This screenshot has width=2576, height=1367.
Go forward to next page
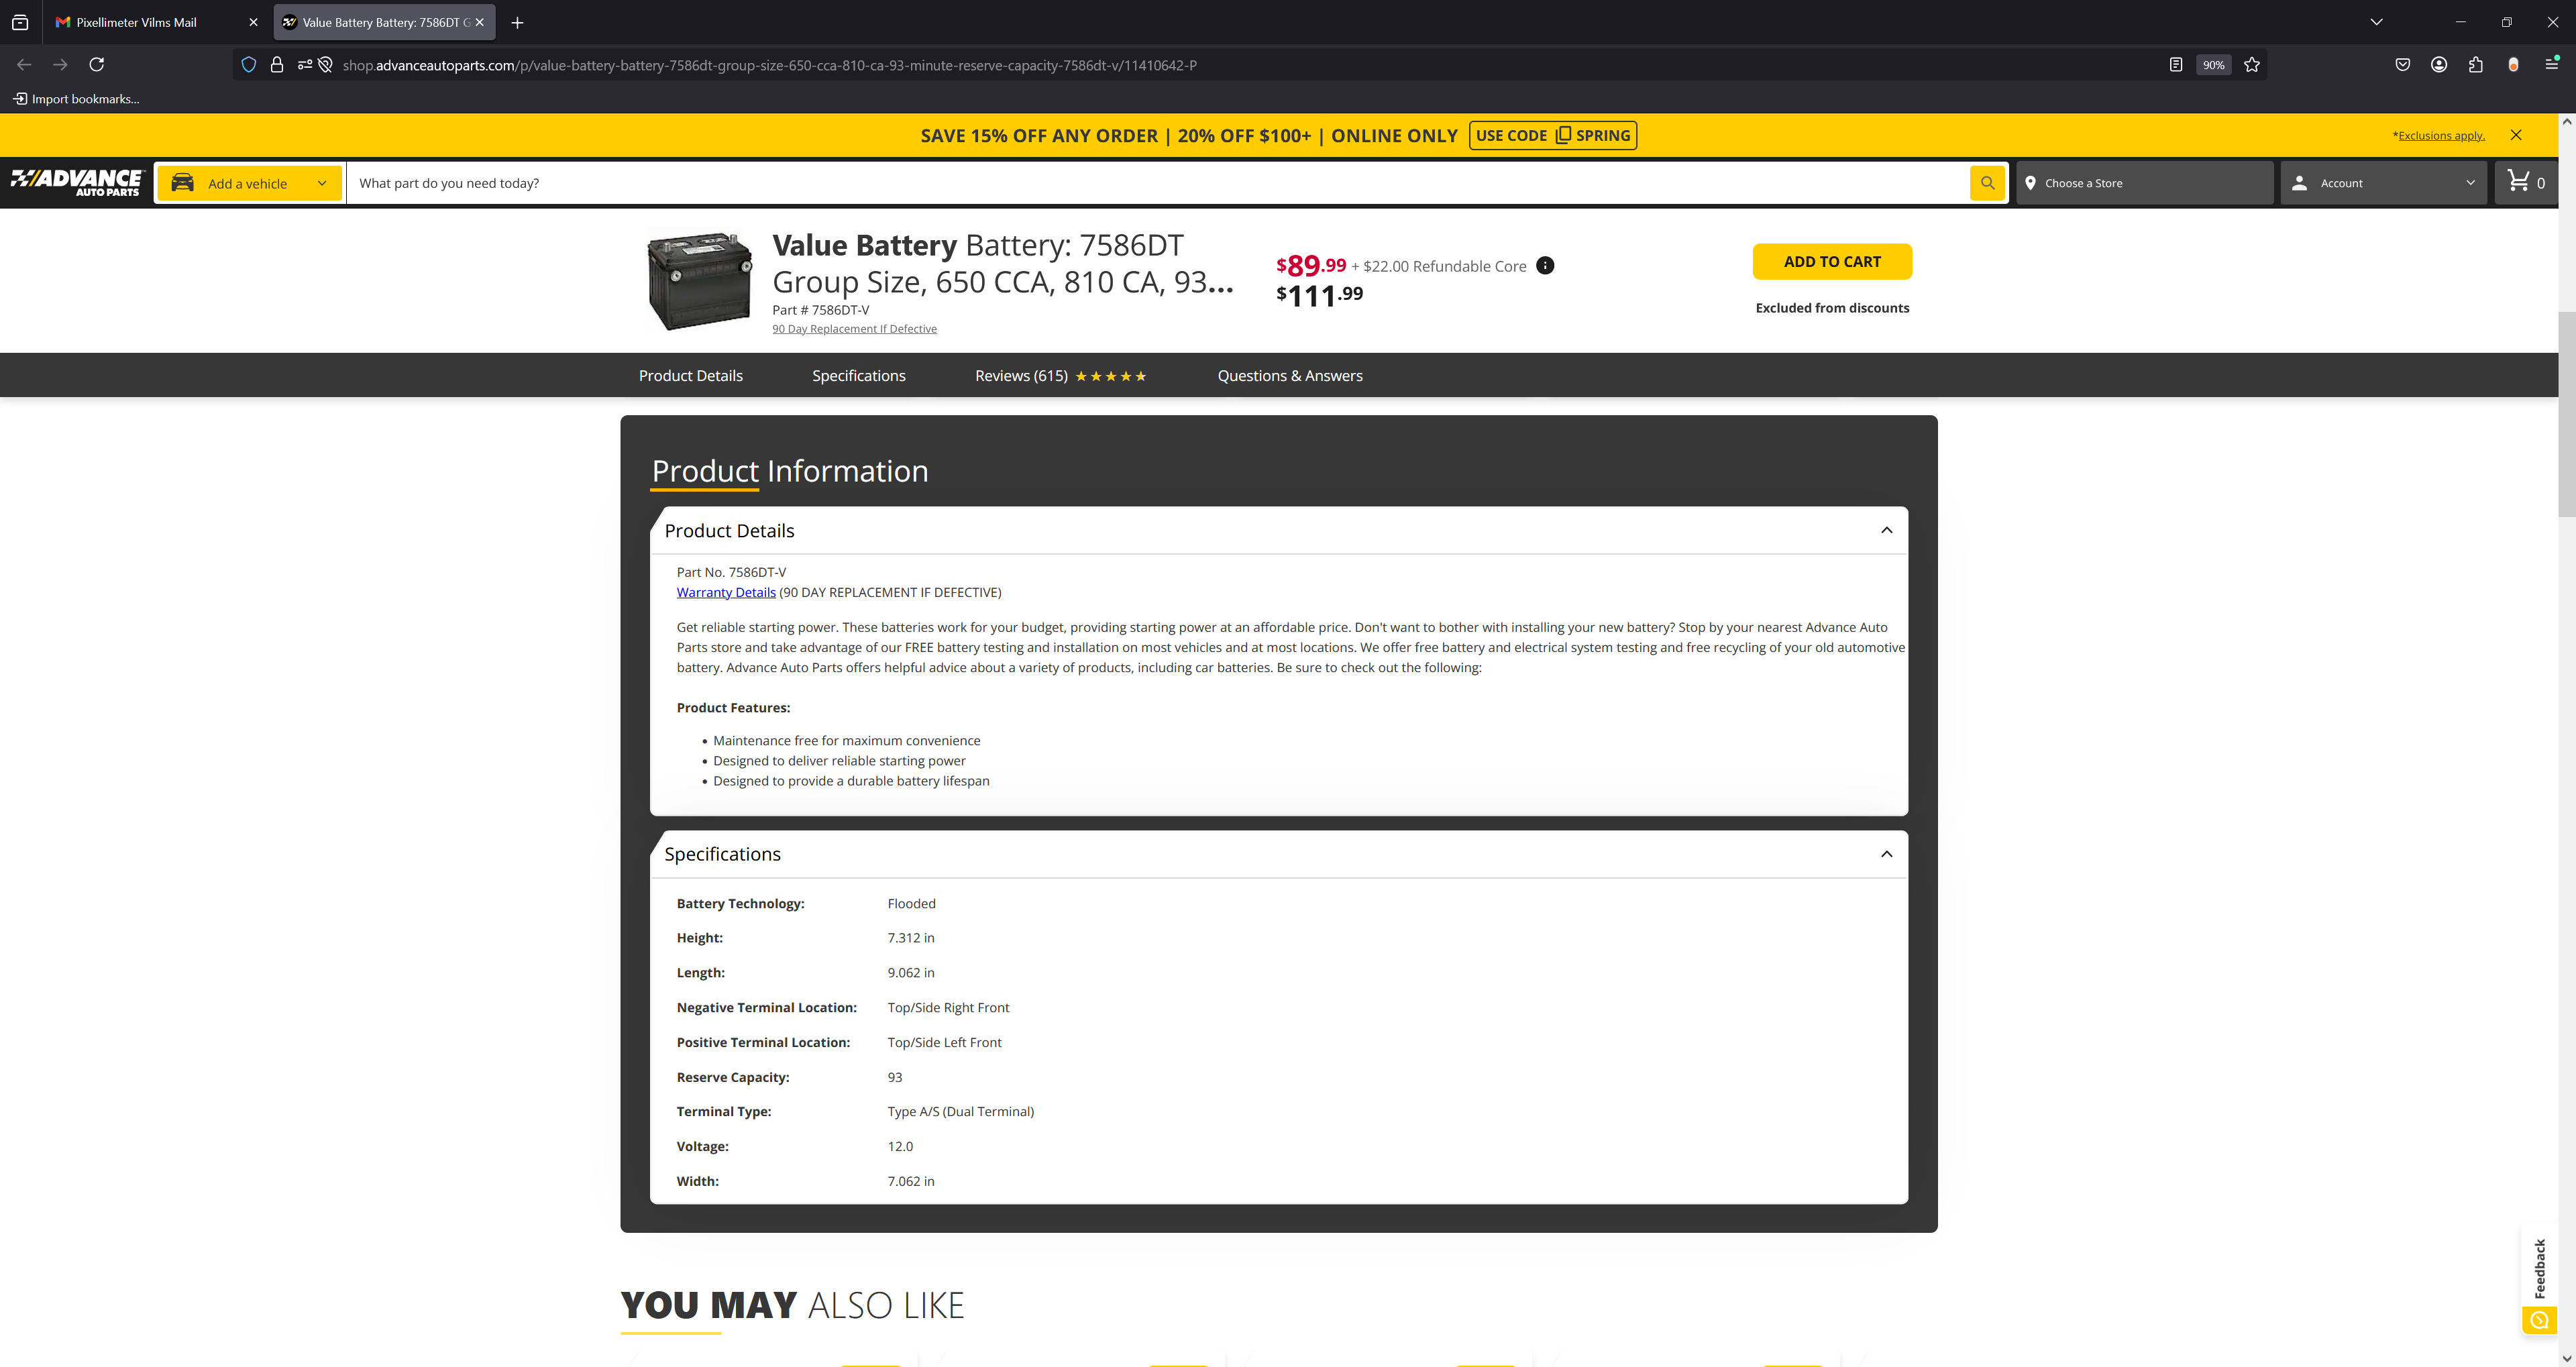click(60, 65)
